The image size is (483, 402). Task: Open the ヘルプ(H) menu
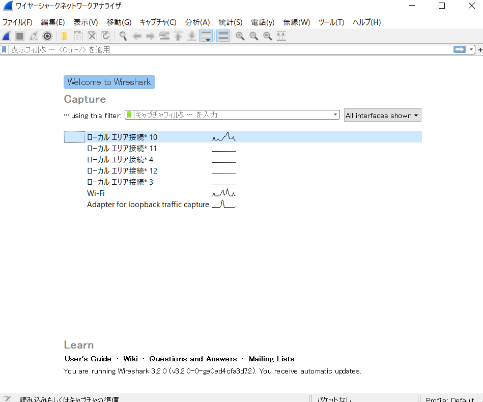[x=366, y=22]
